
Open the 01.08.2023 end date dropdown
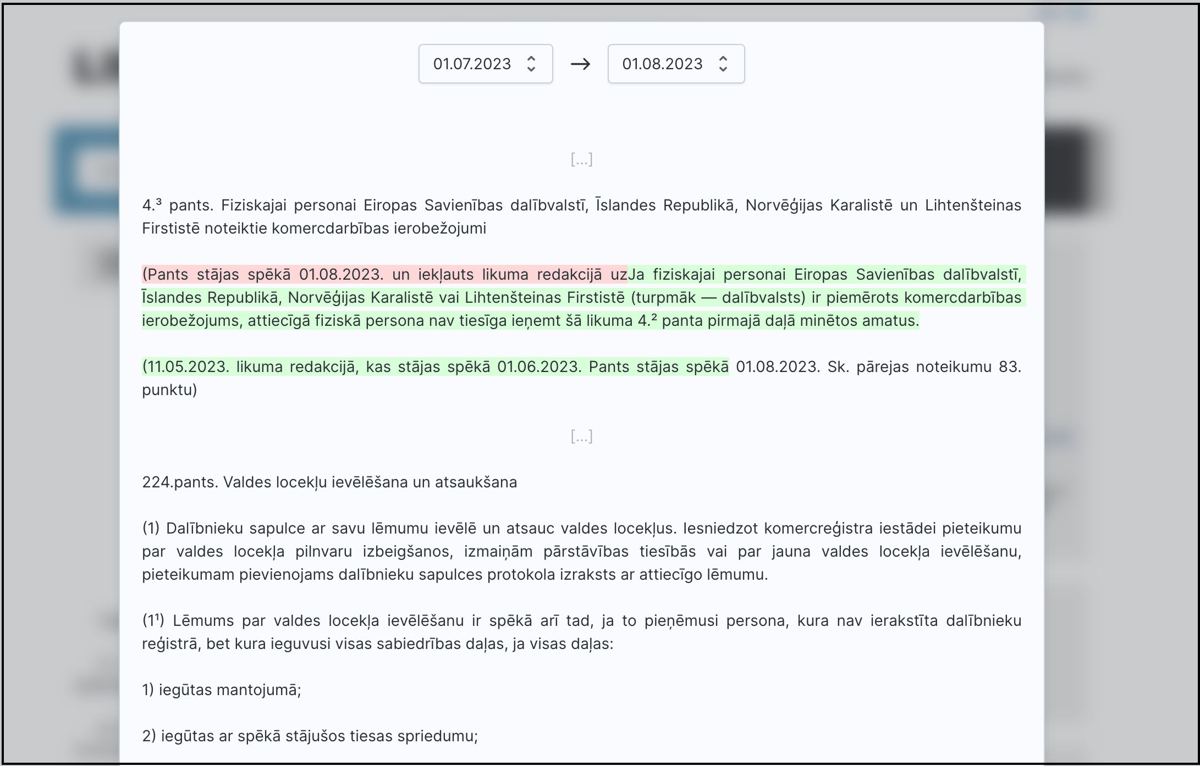pos(676,64)
